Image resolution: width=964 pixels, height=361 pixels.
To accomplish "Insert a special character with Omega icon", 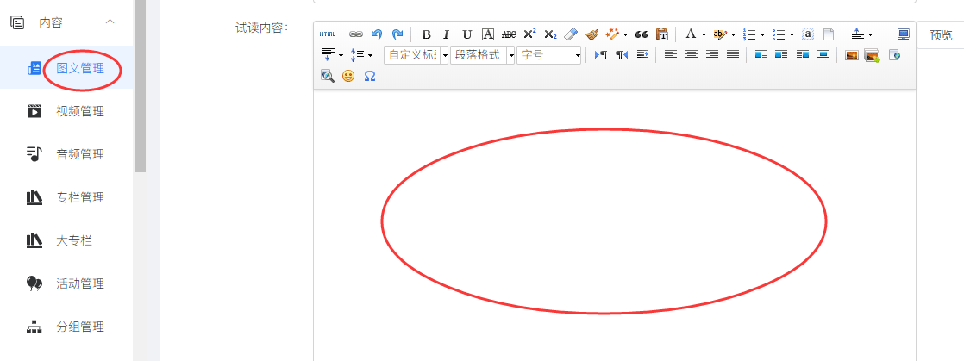I will (370, 76).
